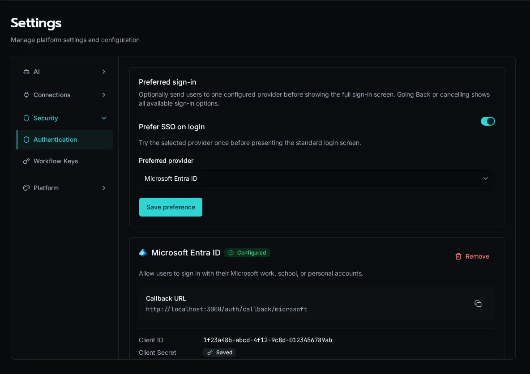Click the Callback URL label

point(166,298)
